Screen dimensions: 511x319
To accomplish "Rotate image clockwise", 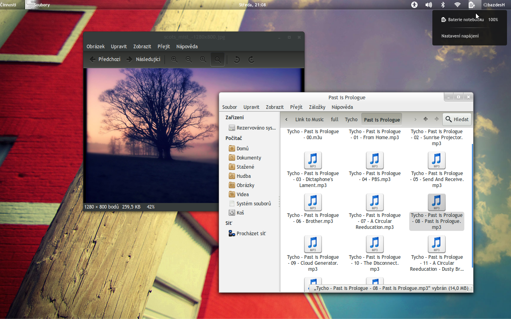I will 251,59.
